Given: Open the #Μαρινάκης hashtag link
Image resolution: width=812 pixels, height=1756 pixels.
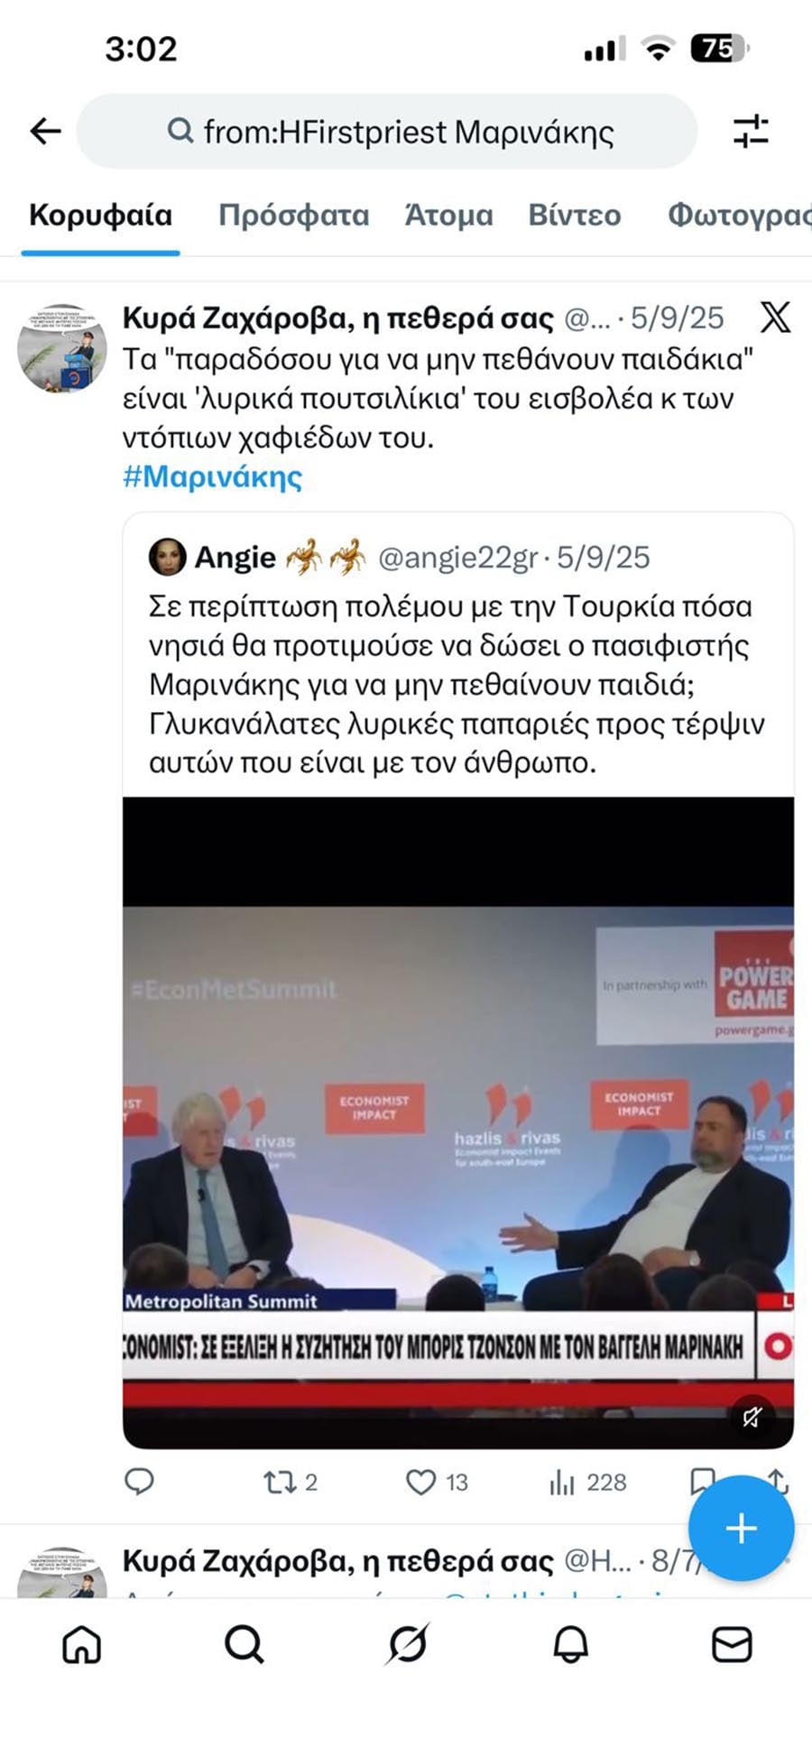Looking at the screenshot, I should point(212,476).
